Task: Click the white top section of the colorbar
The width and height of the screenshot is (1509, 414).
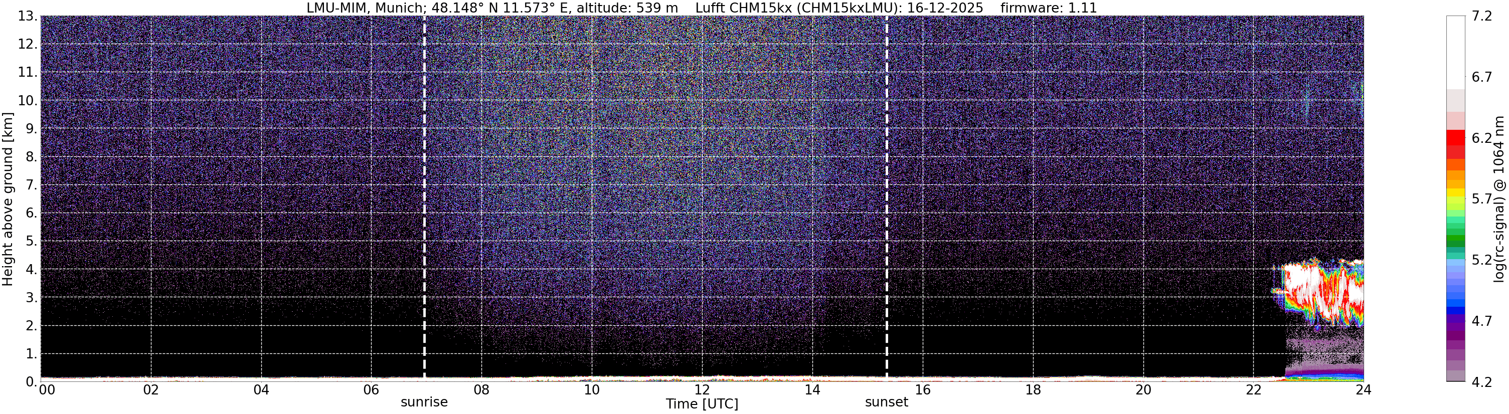Action: coord(1455,53)
